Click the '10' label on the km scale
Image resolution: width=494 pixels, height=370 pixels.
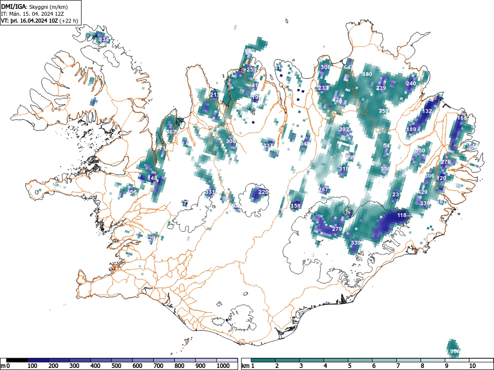click(472, 366)
